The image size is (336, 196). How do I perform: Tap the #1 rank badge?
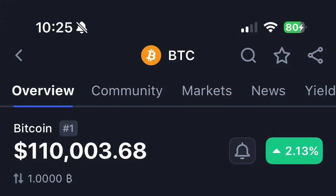pos(68,129)
